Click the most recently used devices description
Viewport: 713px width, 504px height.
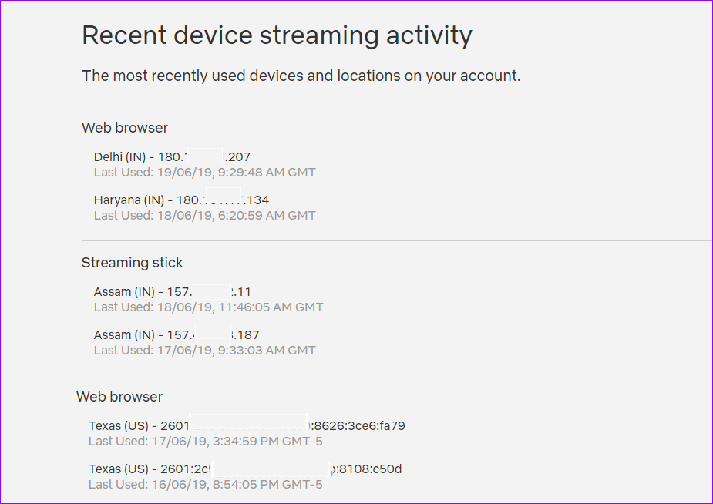(301, 76)
